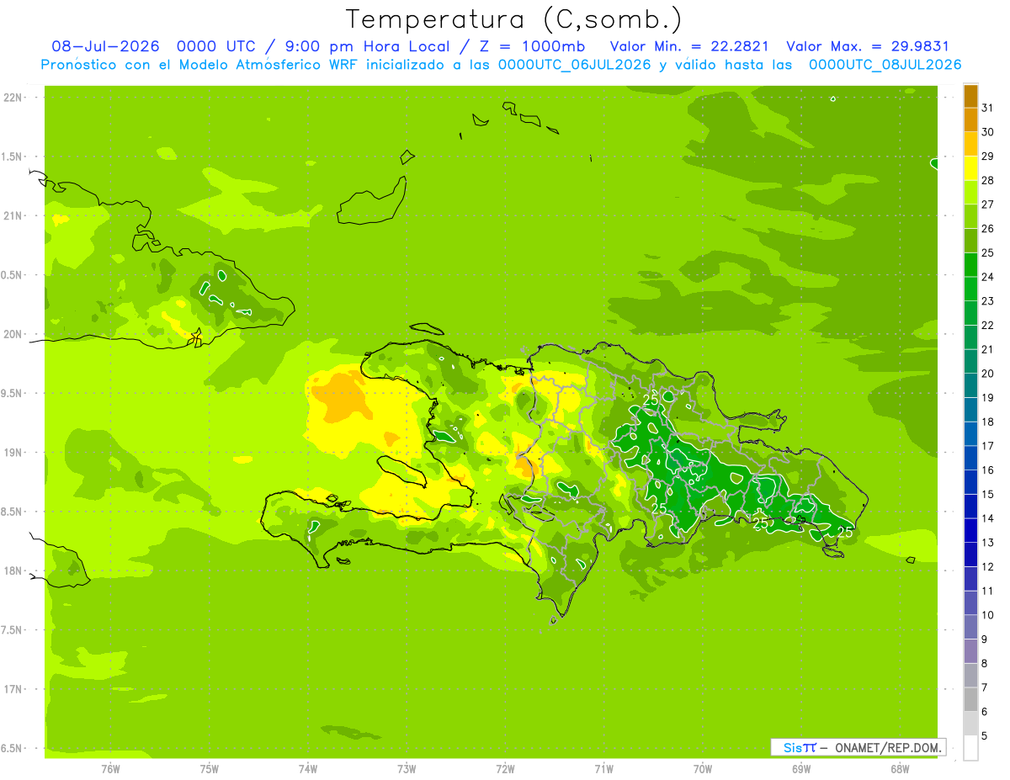Select the '22' value on the color scale

click(988, 326)
